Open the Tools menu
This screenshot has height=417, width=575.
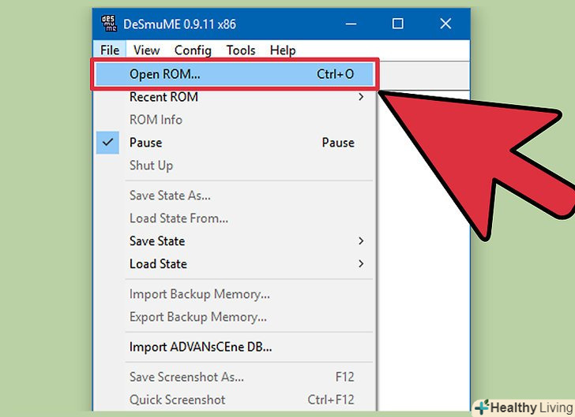pos(241,50)
